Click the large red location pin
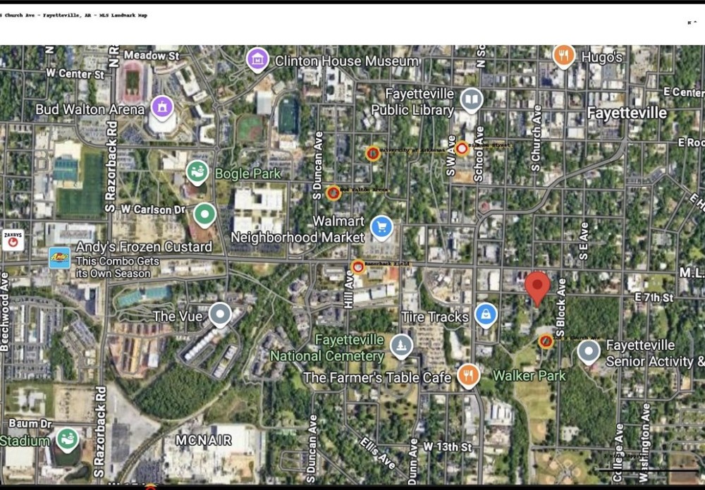Viewport: 705px width, 490px height. coord(537,287)
